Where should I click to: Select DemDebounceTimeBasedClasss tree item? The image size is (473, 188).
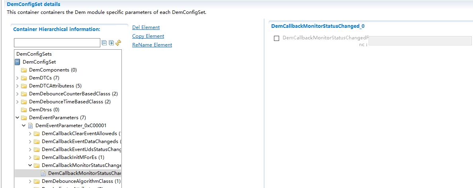click(x=70, y=102)
